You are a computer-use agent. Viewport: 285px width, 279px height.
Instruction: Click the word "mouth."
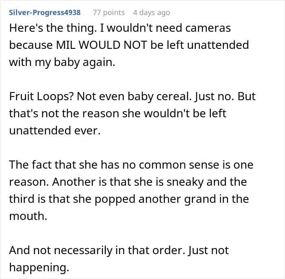click(x=28, y=216)
